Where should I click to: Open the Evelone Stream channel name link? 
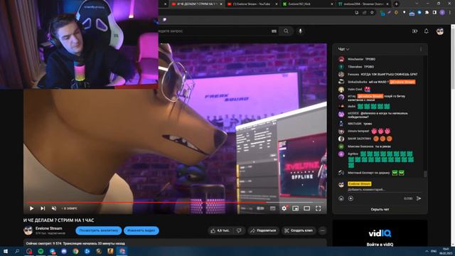tap(49, 228)
